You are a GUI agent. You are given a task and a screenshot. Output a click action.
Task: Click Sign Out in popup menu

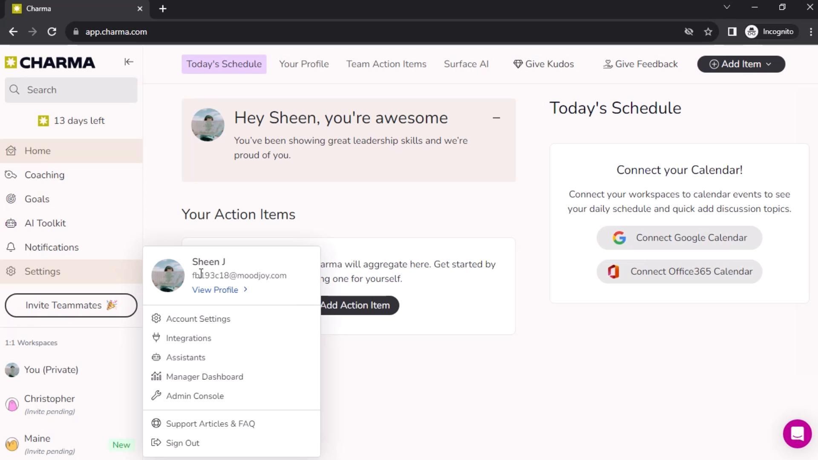[x=182, y=443]
